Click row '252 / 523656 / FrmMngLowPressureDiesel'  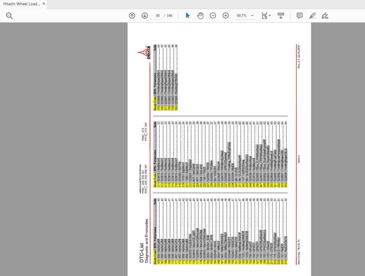279,154
